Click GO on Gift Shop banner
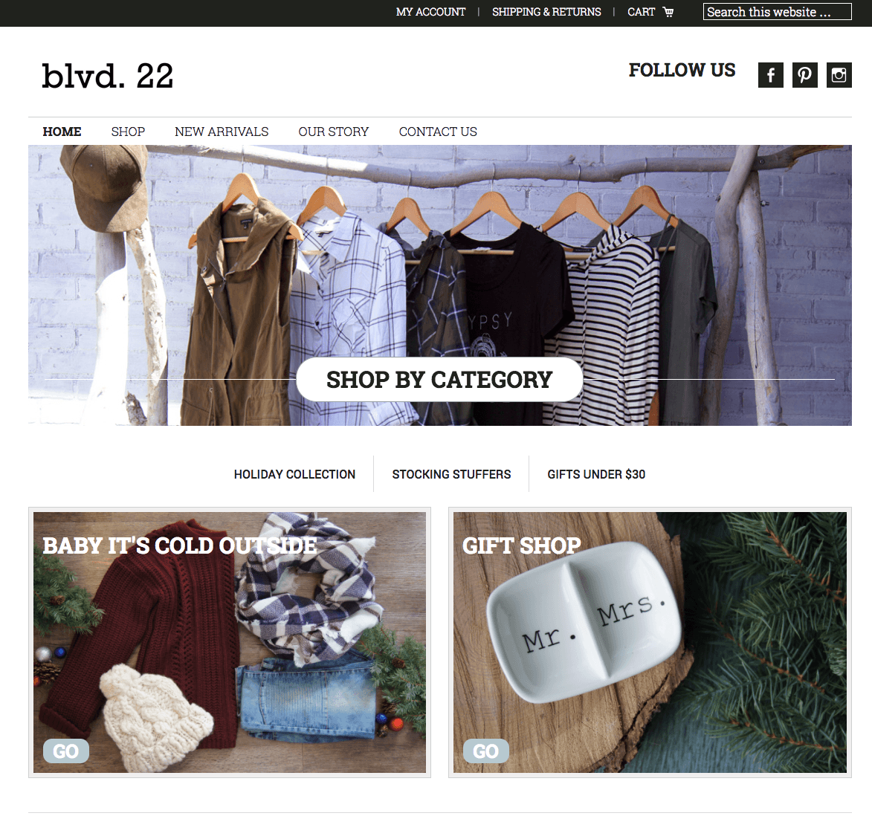 [485, 751]
